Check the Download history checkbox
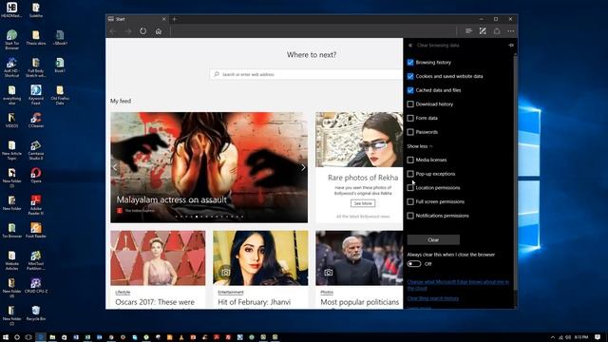 [410, 104]
